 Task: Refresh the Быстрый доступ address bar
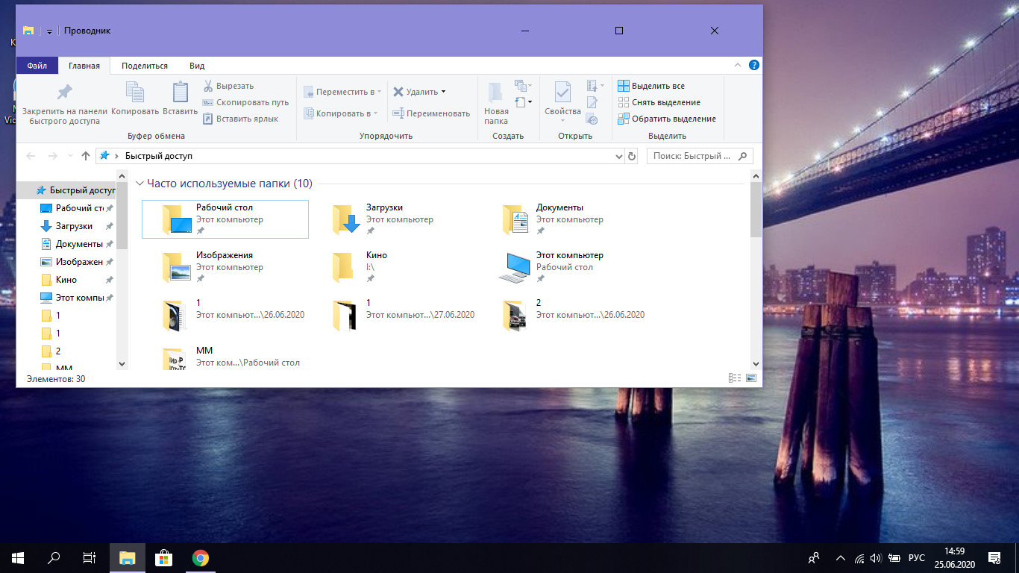(632, 156)
